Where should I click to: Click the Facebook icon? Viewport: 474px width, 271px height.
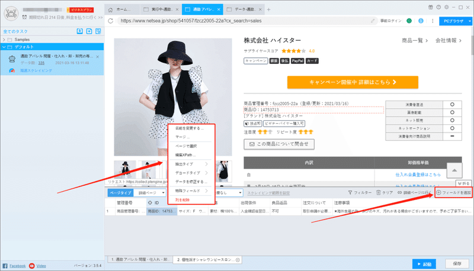point(5,266)
